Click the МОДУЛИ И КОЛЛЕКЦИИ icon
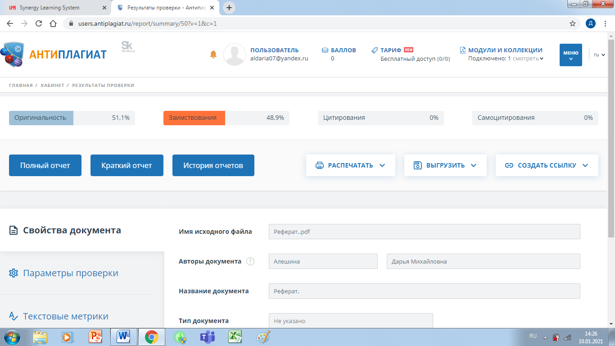This screenshot has width=615, height=346. pos(462,50)
